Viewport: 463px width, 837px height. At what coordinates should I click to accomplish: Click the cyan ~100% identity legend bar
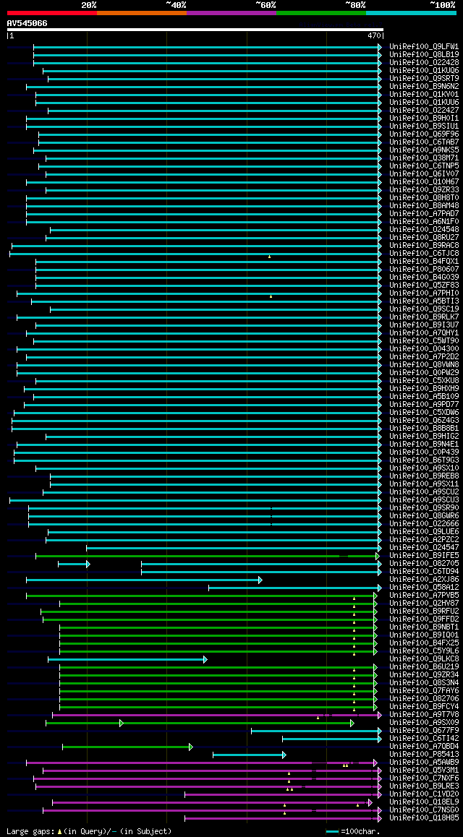pos(411,12)
